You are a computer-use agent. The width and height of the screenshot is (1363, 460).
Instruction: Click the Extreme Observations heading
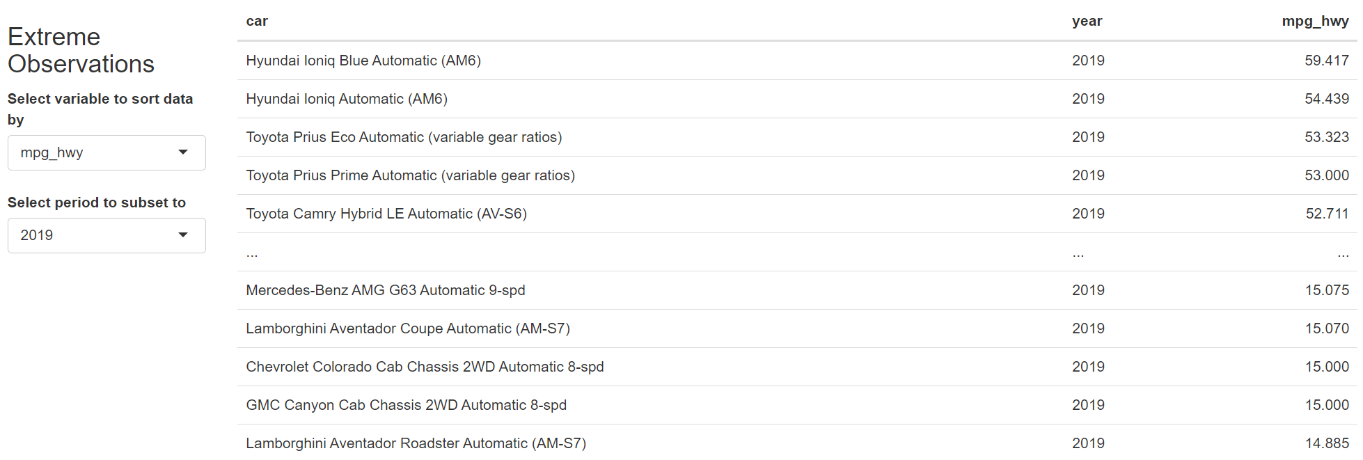(x=81, y=50)
